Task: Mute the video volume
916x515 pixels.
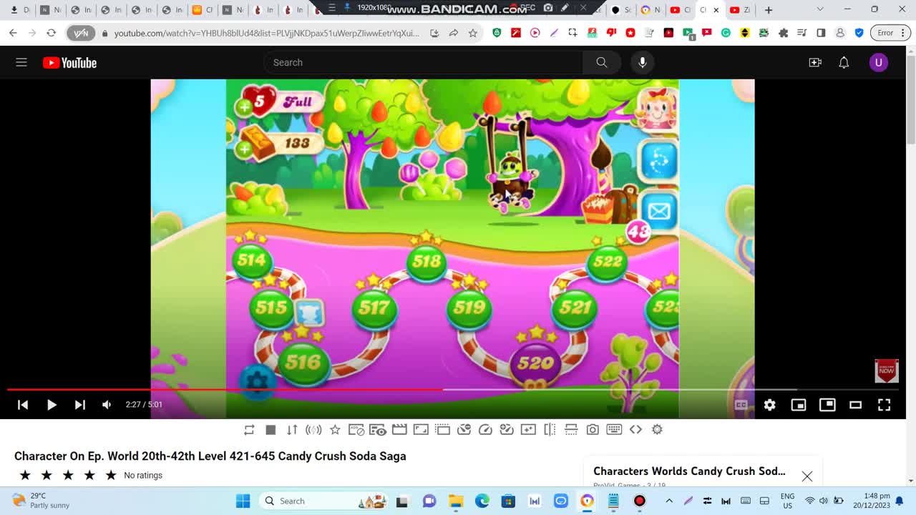Action: click(x=107, y=405)
